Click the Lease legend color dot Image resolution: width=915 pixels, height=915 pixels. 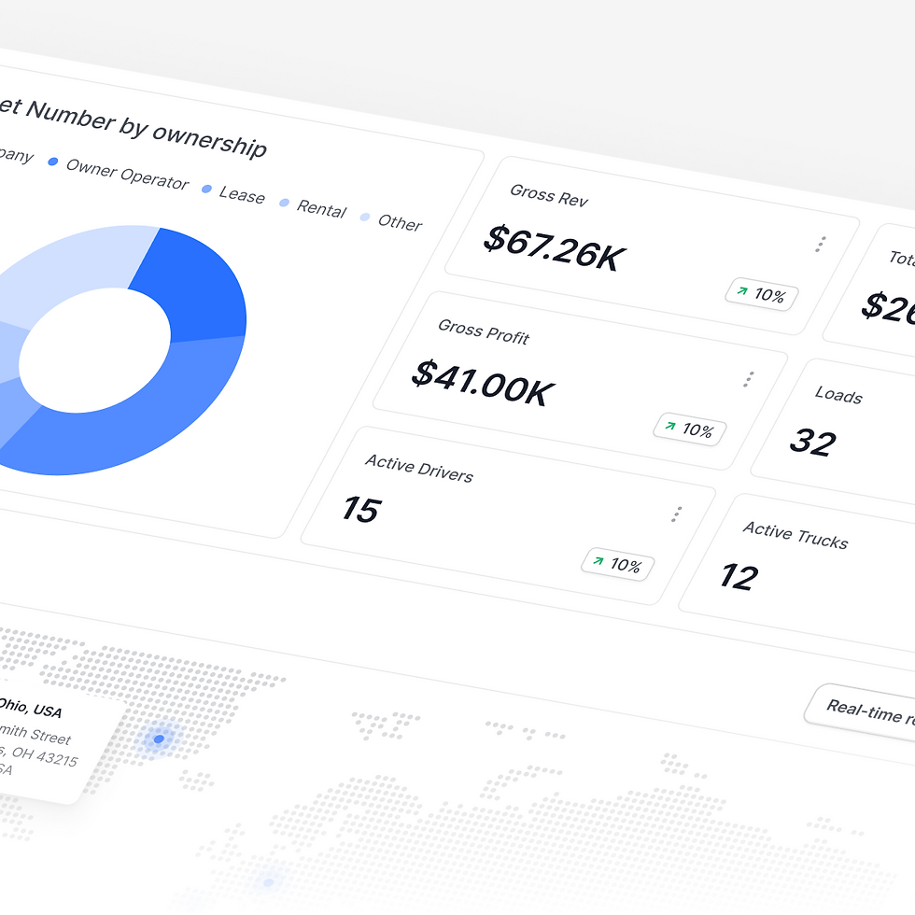click(206, 189)
